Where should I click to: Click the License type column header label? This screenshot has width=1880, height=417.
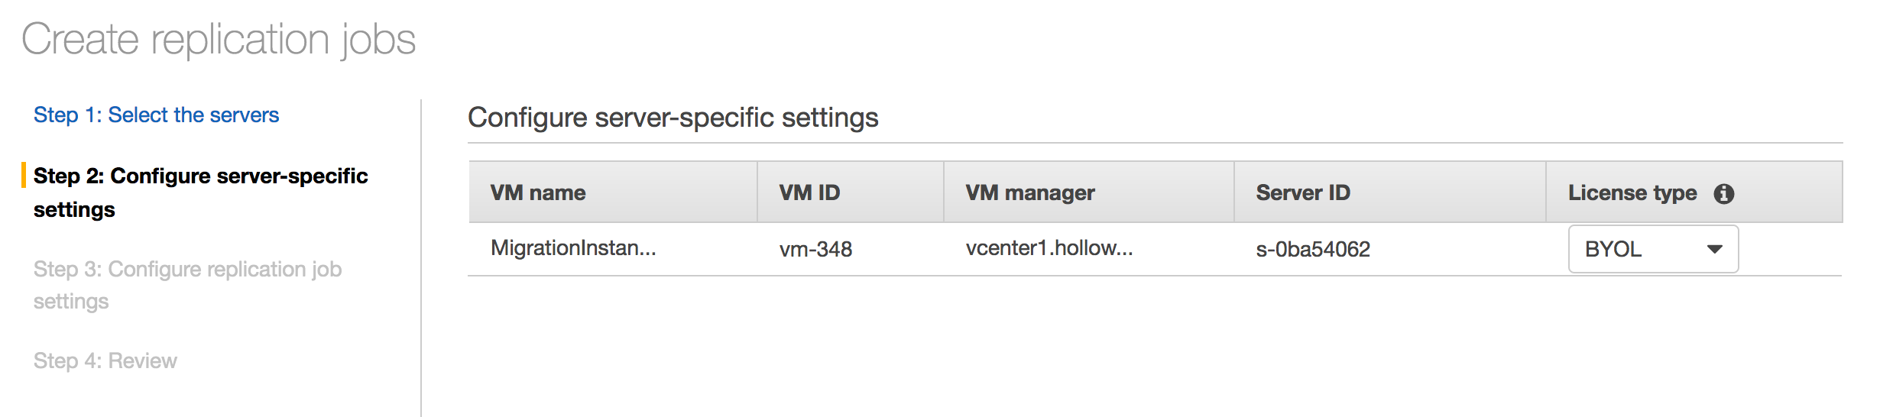pos(1632,192)
